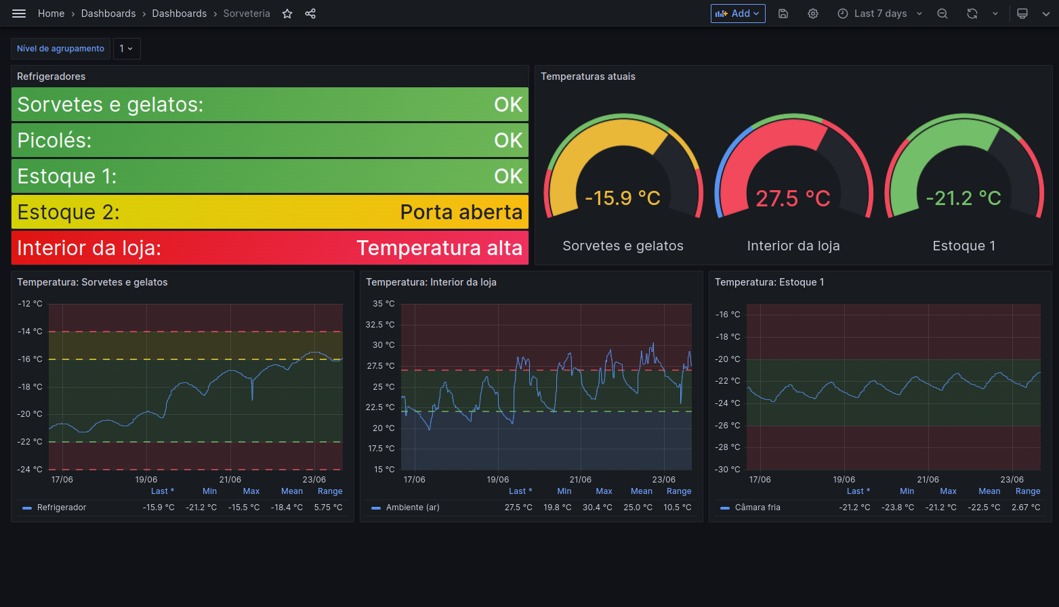The image size is (1059, 607).
Task: Open the Add panel dropdown
Action: [738, 14]
